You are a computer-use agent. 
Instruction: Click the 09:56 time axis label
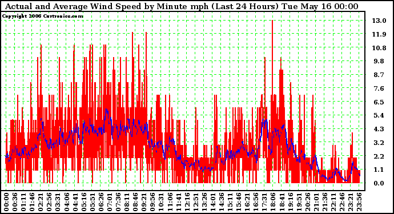pos(152,202)
